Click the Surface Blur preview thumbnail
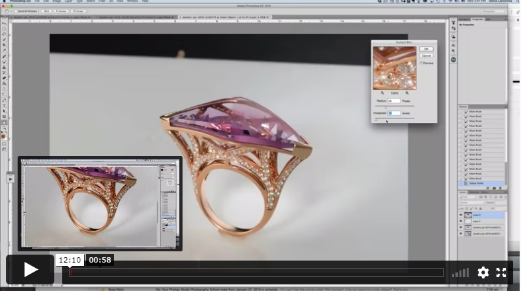The image size is (521, 291). tap(395, 68)
